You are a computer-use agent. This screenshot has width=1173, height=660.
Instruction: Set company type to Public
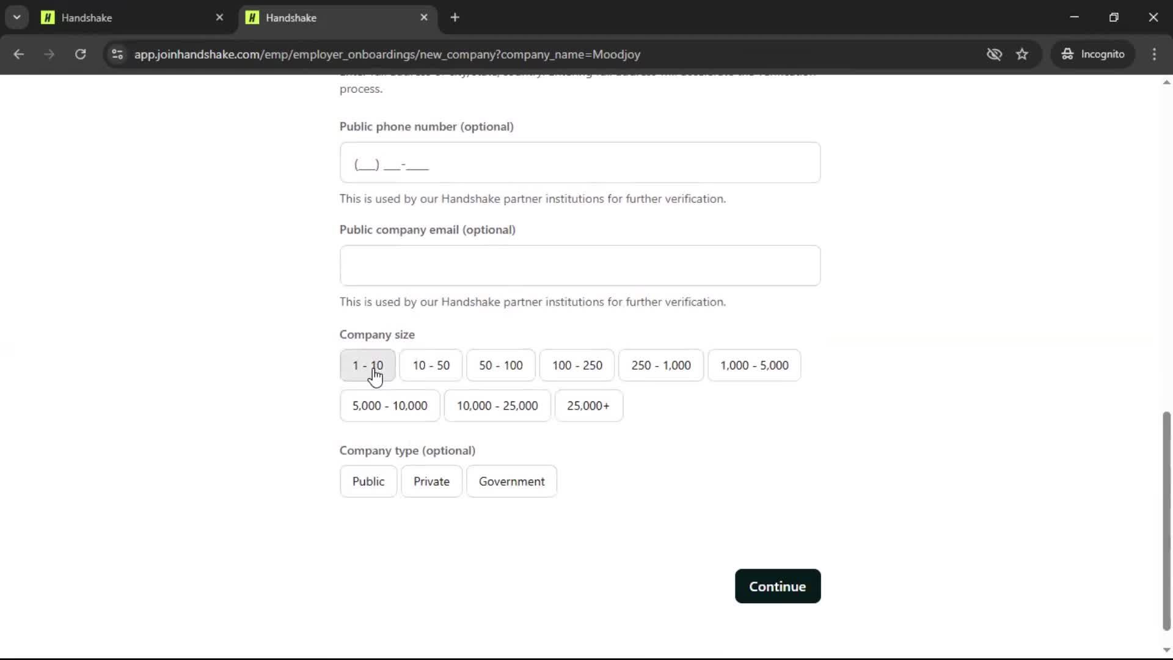point(368,482)
